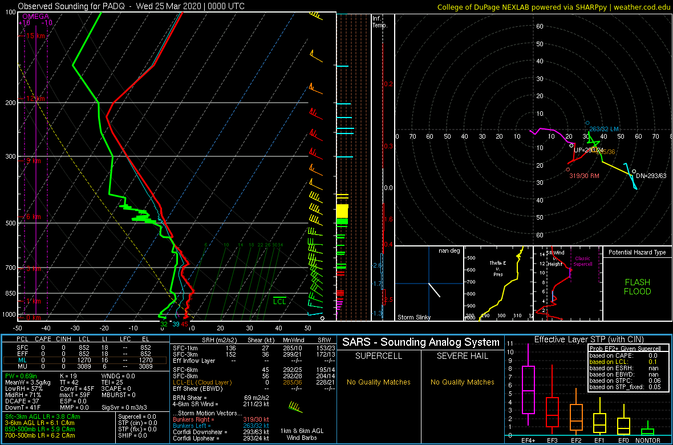Image resolution: width=673 pixels, height=445 pixels.
Task: Click the Bunkers Left = 263/32 kt entry
Action: 221,426
